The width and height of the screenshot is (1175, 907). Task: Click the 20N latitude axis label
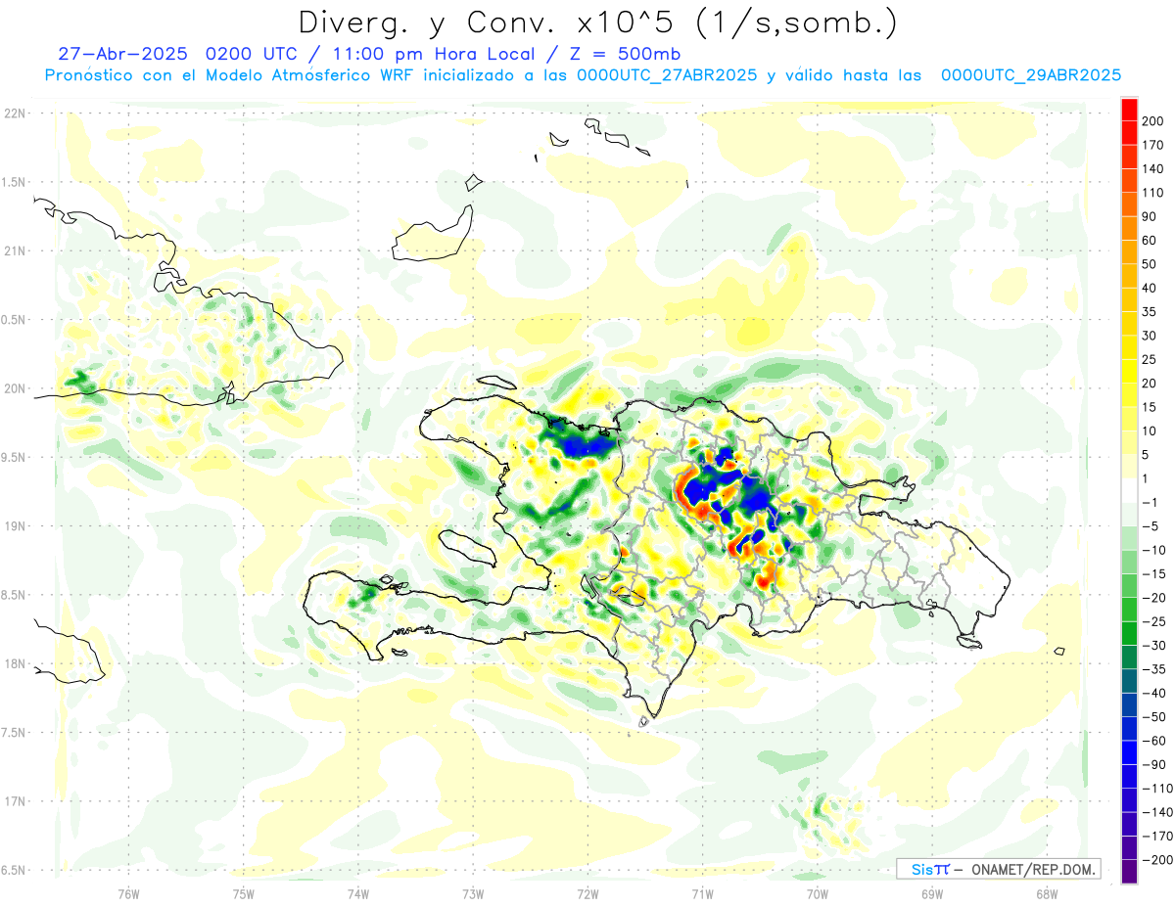pos(14,388)
